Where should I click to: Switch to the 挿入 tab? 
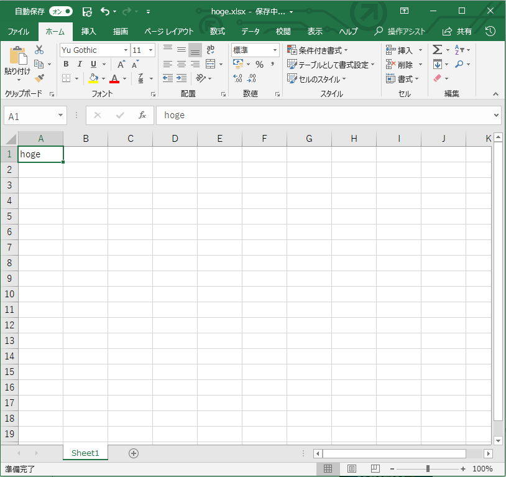(x=88, y=31)
